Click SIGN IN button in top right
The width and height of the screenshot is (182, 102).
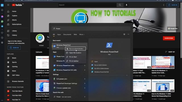click(173, 5)
